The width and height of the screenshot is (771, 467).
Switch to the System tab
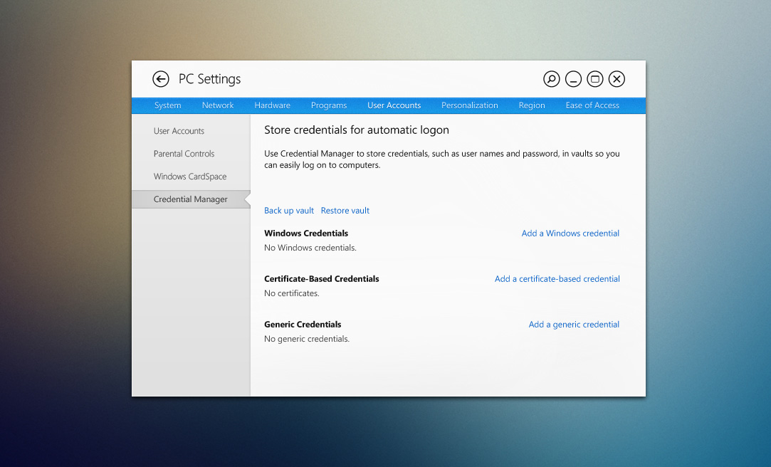click(167, 105)
